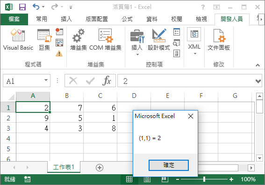This screenshot has height=185, width=265.
Task: Expand the formula bar
Action: [x=258, y=81]
